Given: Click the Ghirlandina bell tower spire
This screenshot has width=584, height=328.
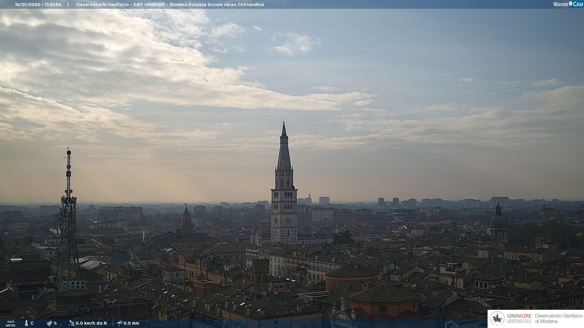Looking at the screenshot, I should tap(284, 152).
